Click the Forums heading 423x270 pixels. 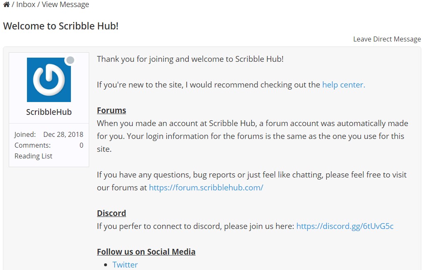pyautogui.click(x=112, y=110)
